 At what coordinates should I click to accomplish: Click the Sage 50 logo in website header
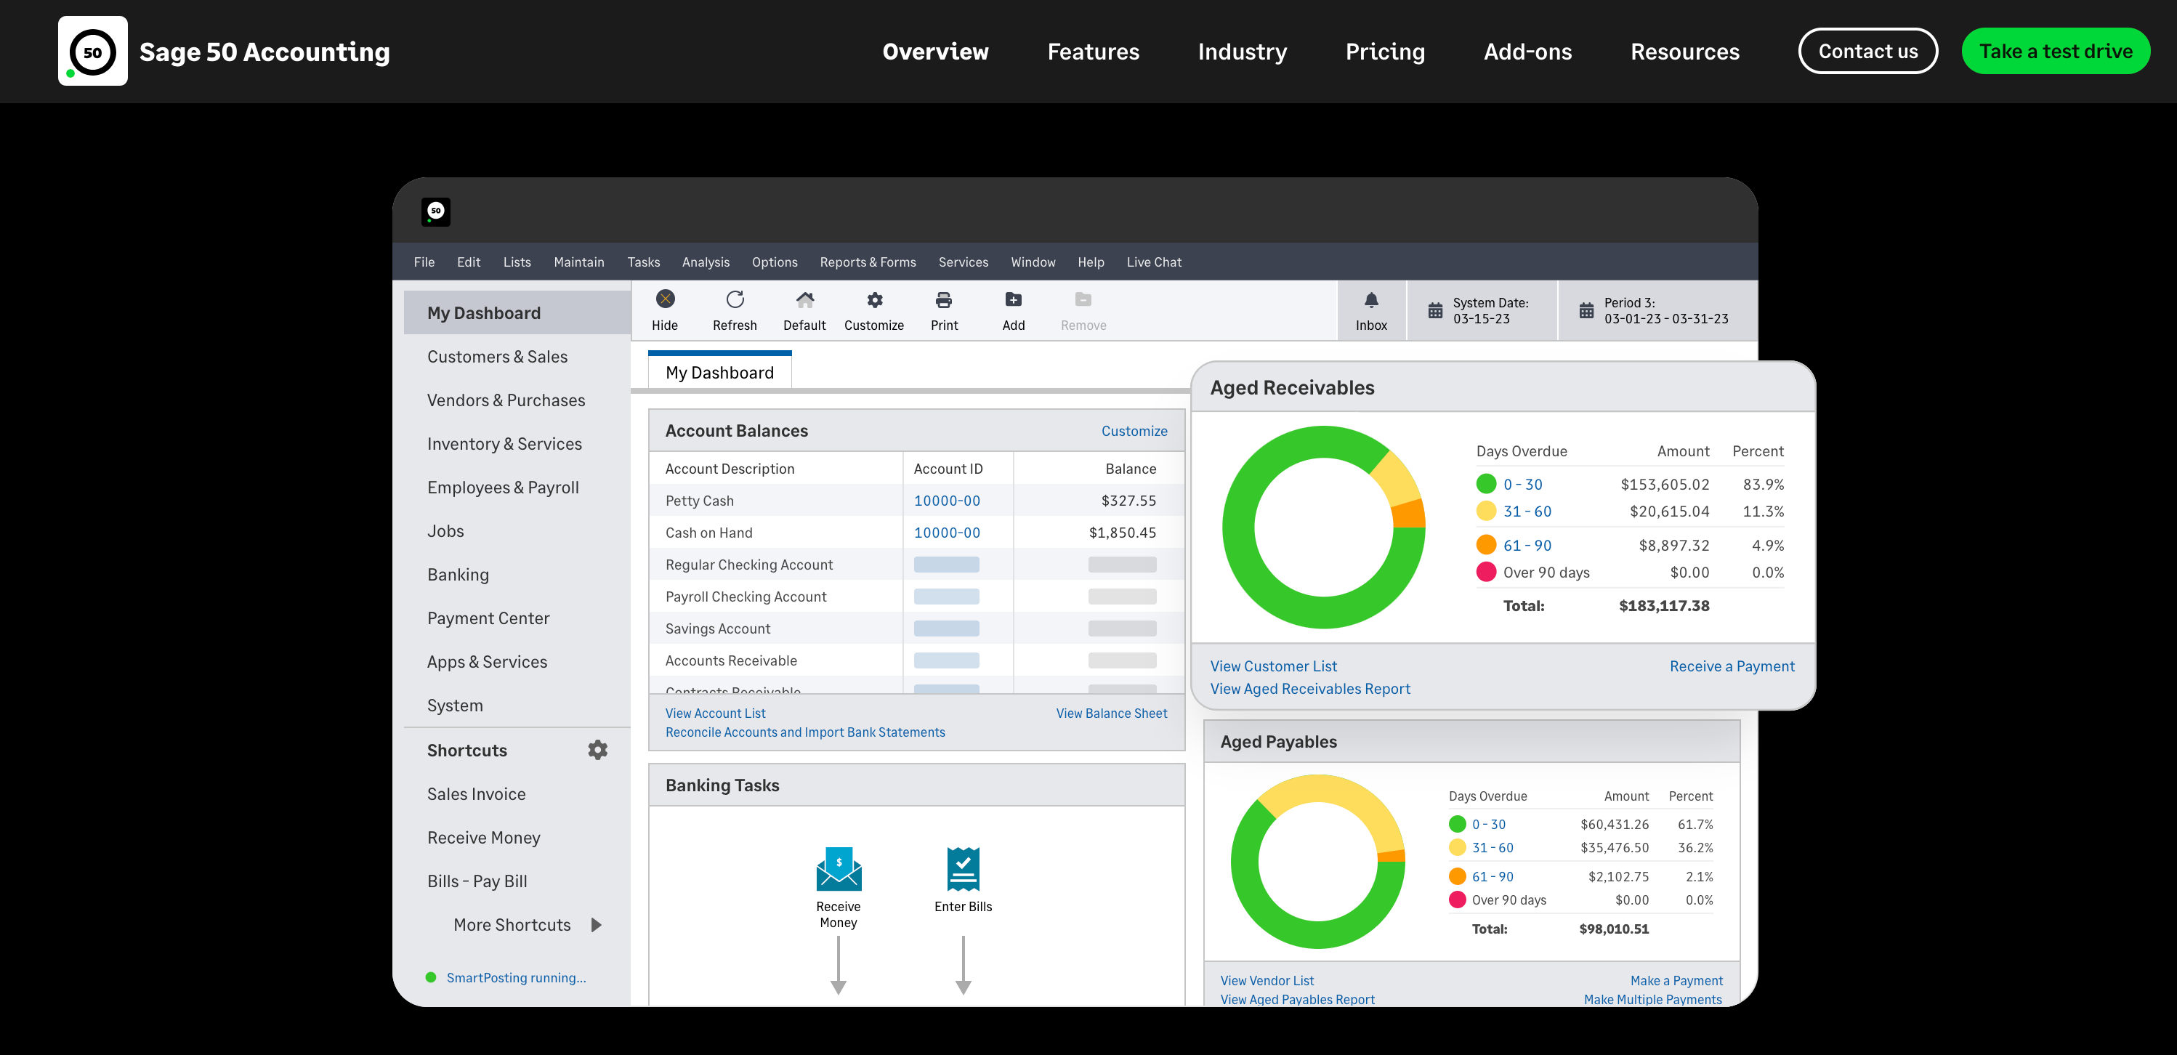click(92, 51)
